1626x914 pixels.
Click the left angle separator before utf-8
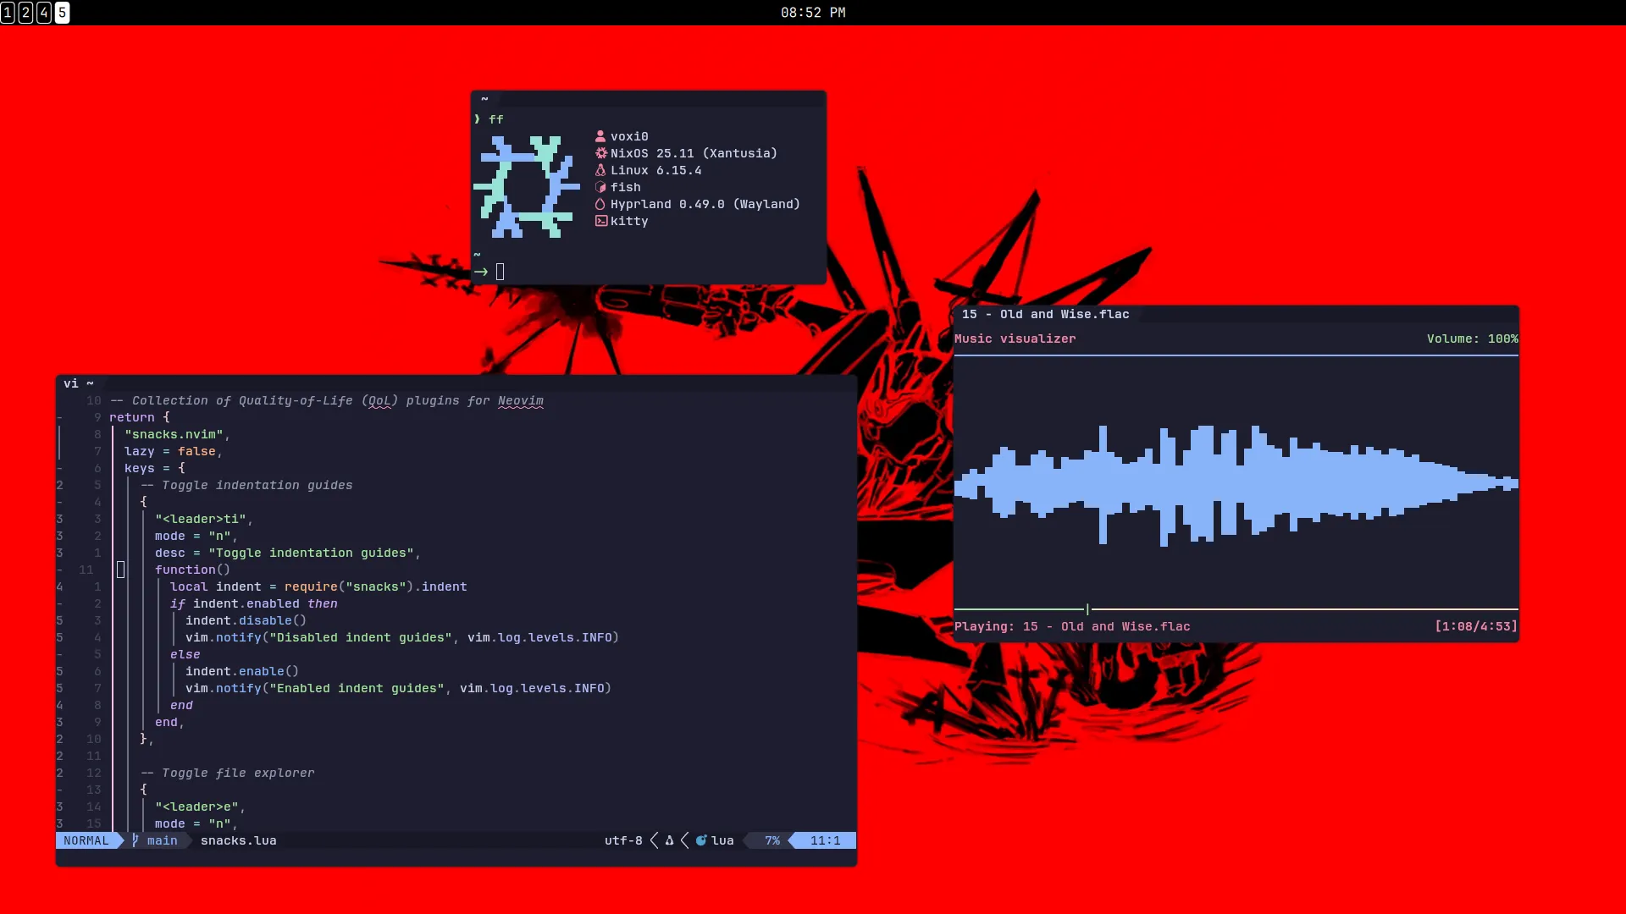(x=654, y=840)
